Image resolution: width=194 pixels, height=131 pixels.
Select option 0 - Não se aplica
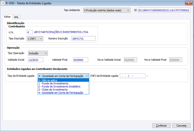[x=63, y=80]
